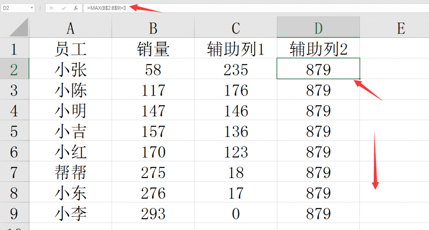Click the Insert Function fx icon

coord(75,8)
